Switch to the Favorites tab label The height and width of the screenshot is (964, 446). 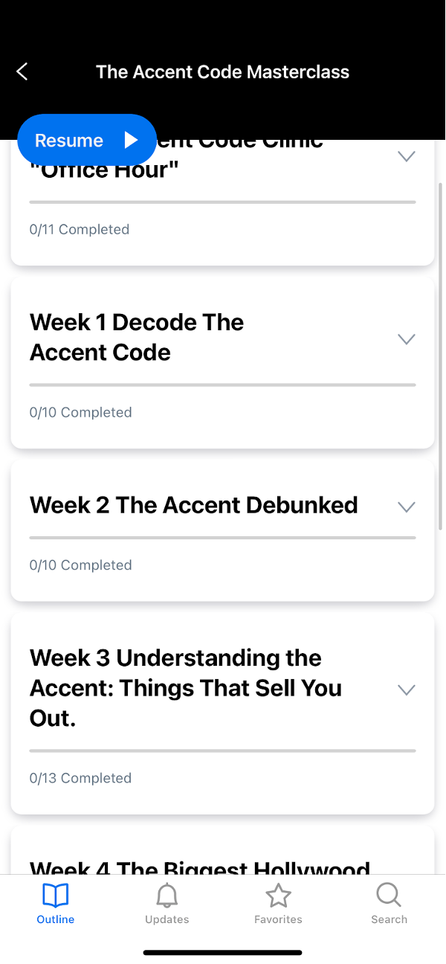[x=278, y=919]
